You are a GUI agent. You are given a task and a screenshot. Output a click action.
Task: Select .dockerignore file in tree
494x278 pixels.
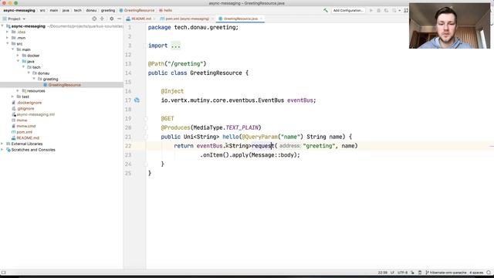click(26, 103)
